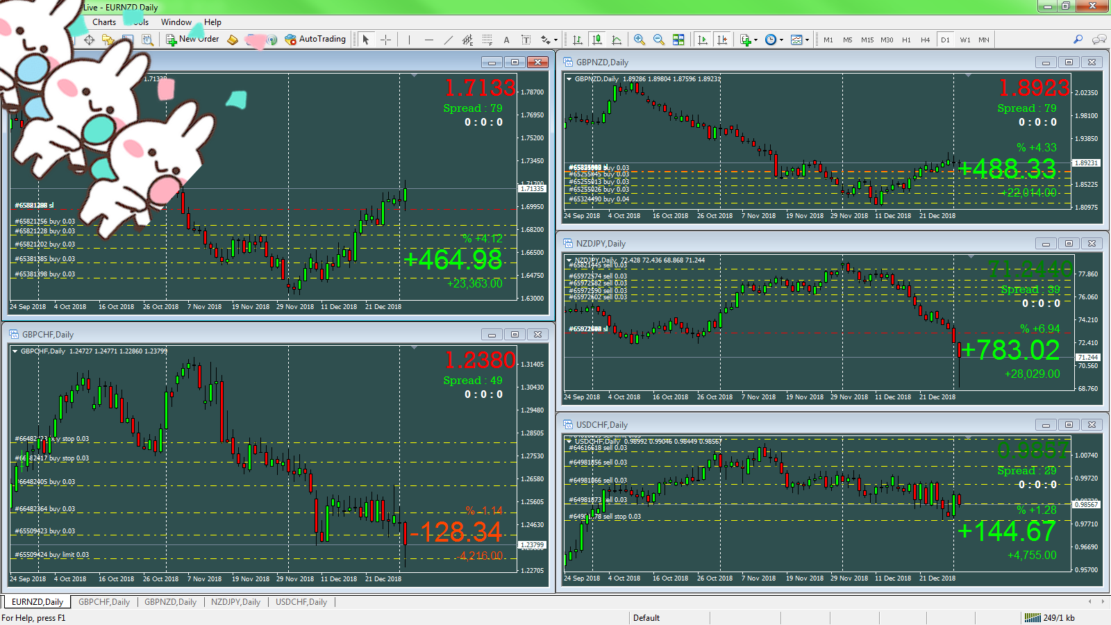Toggle chart auto scroll
1111x625 pixels.
point(702,40)
